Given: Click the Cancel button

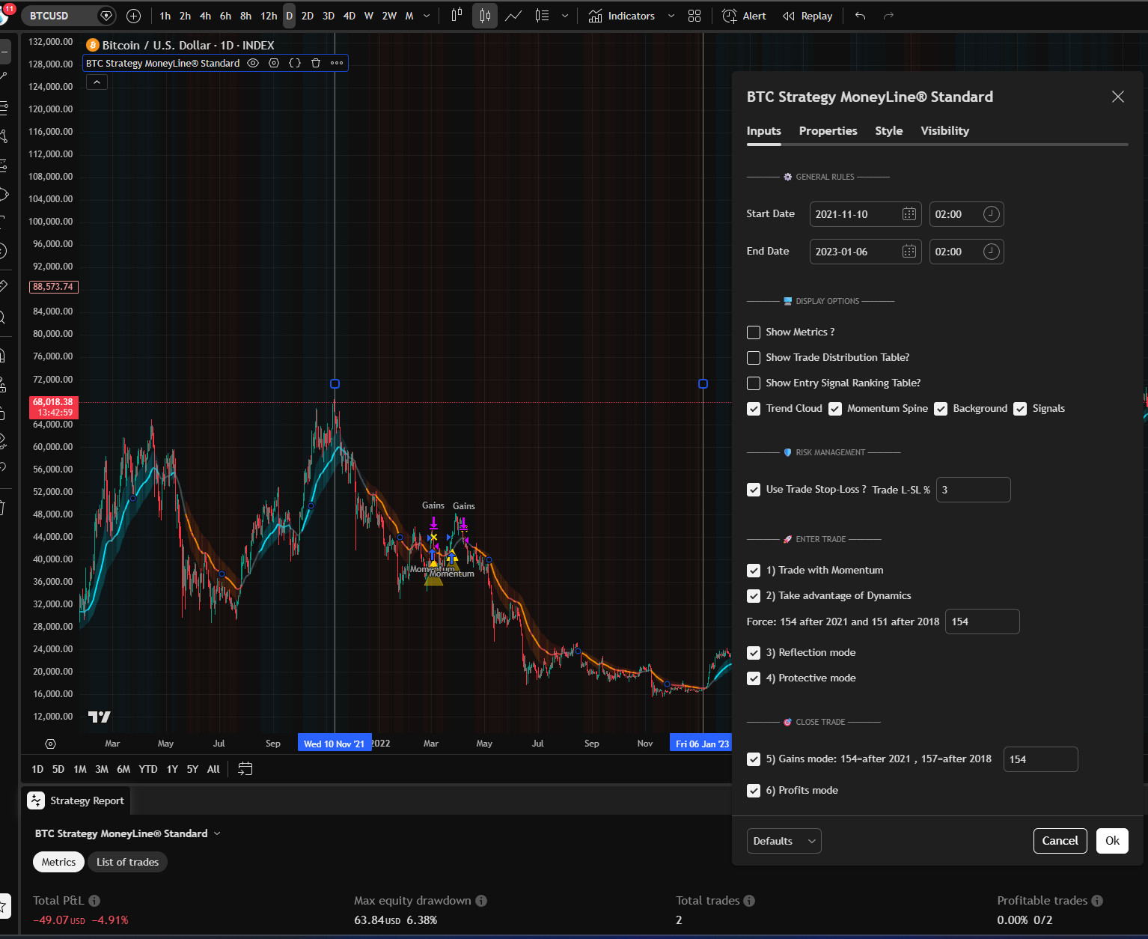Looking at the screenshot, I should click(1060, 841).
